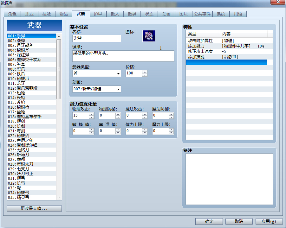Switch to the 职业 tab

[x=29, y=14]
